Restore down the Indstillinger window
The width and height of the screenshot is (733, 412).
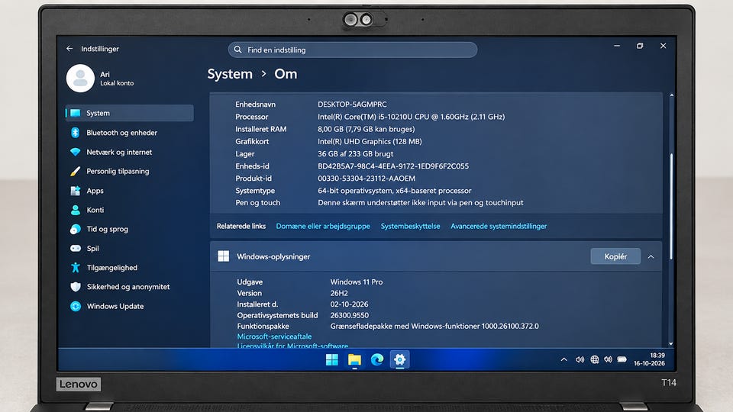coord(640,46)
